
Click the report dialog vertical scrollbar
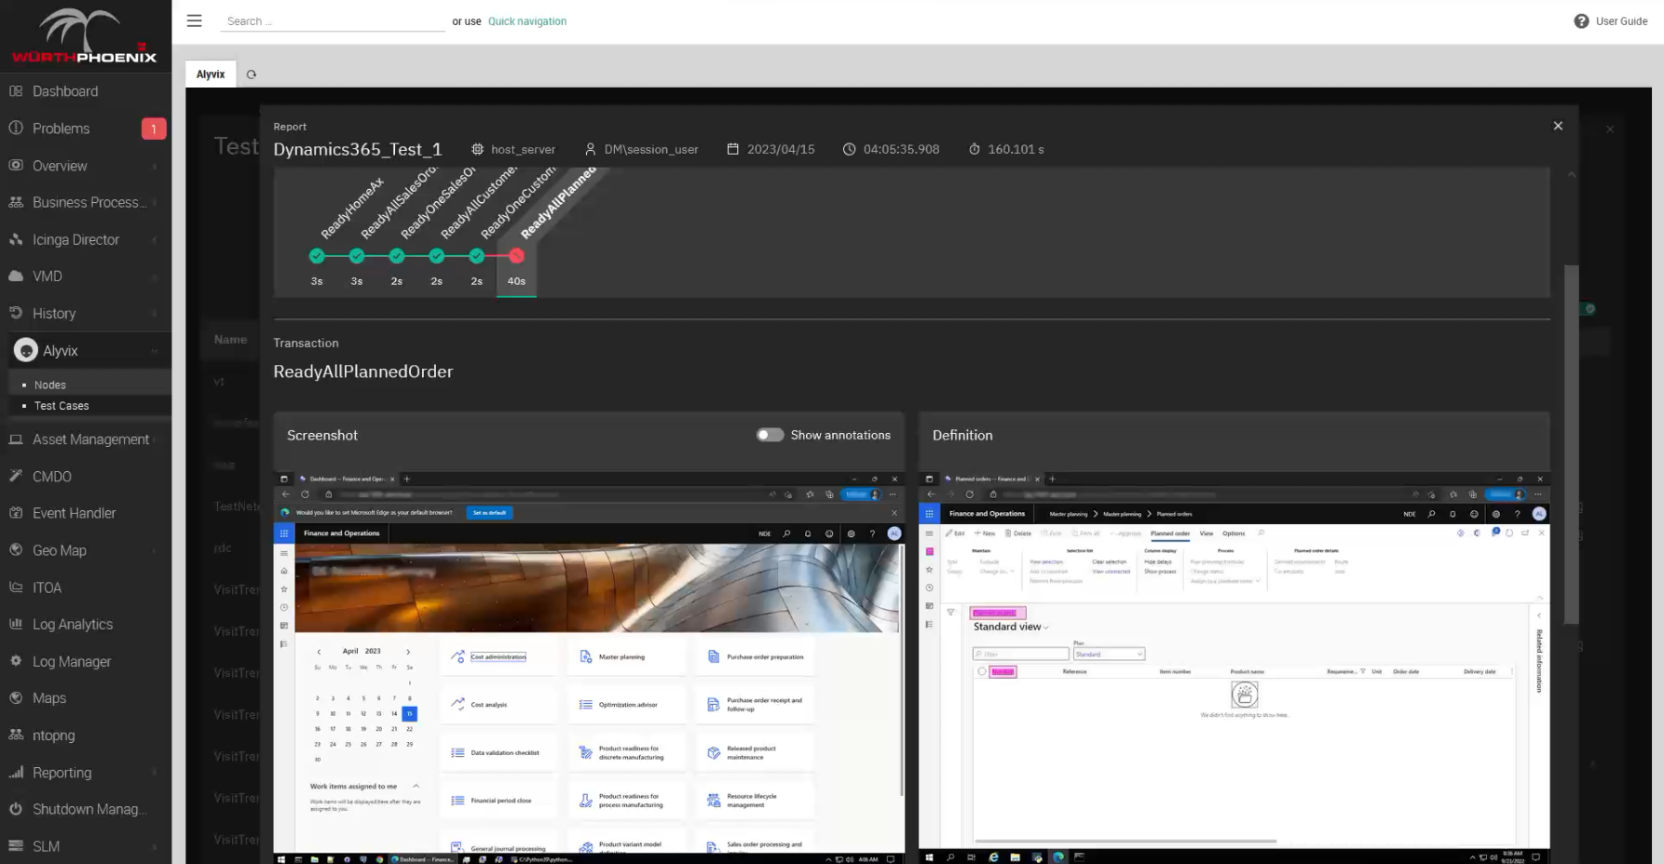[1572, 445]
